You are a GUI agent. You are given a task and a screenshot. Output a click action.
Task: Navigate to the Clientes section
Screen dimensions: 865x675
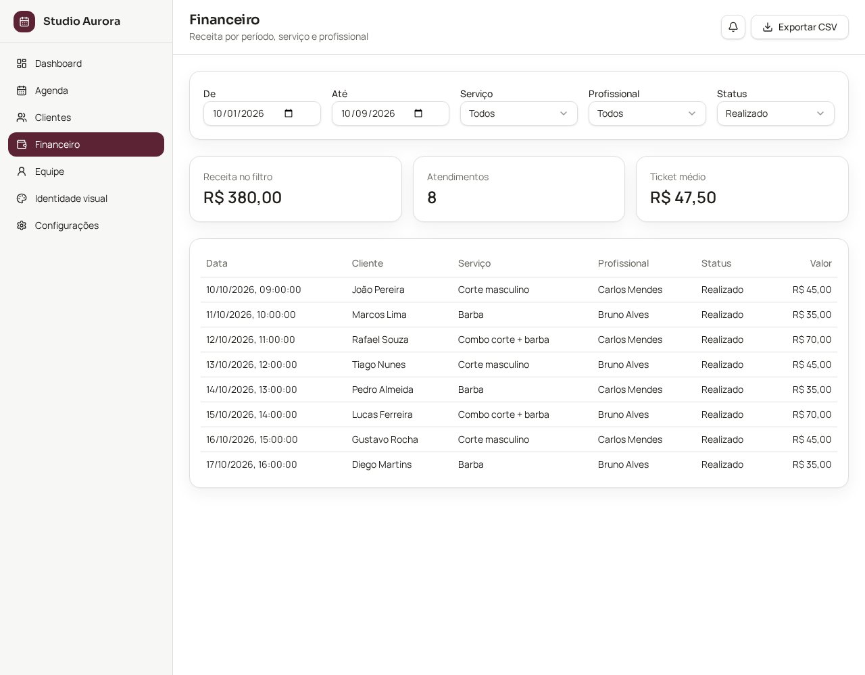pos(86,117)
